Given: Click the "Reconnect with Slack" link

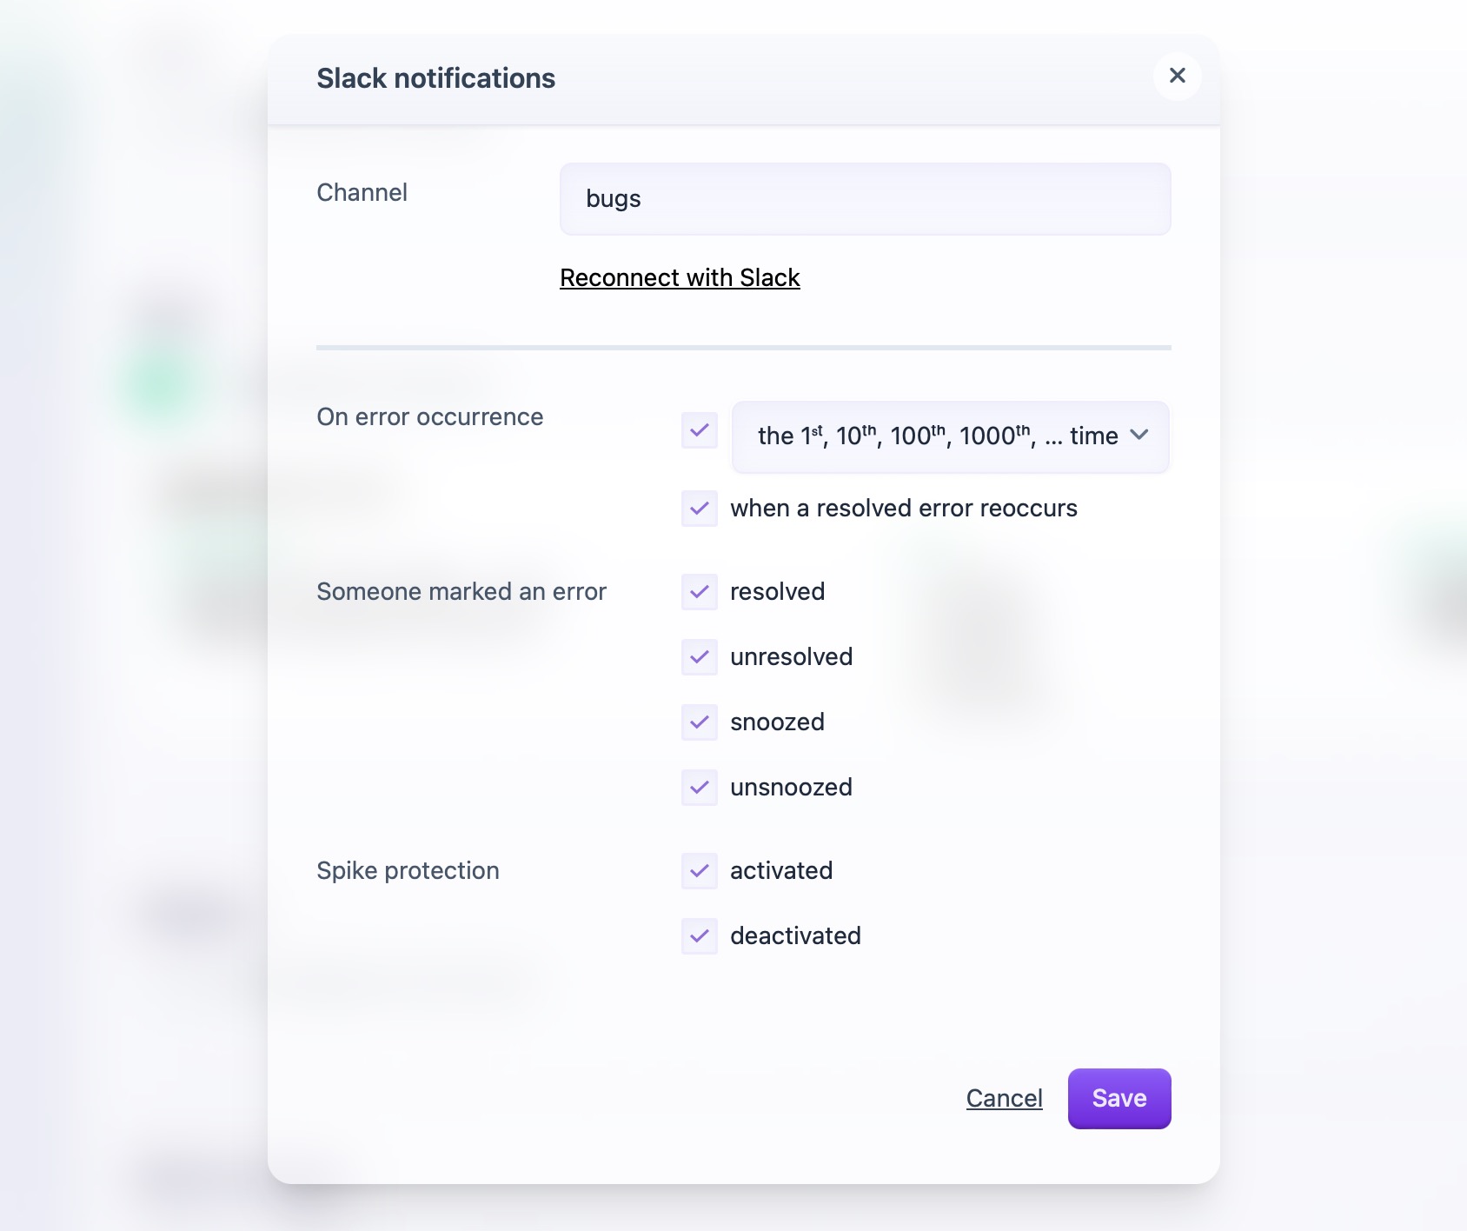Looking at the screenshot, I should click(680, 277).
